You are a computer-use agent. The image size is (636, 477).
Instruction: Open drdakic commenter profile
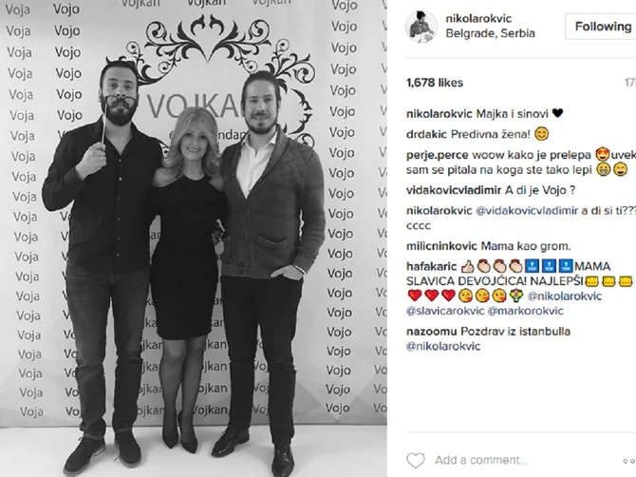(x=426, y=134)
